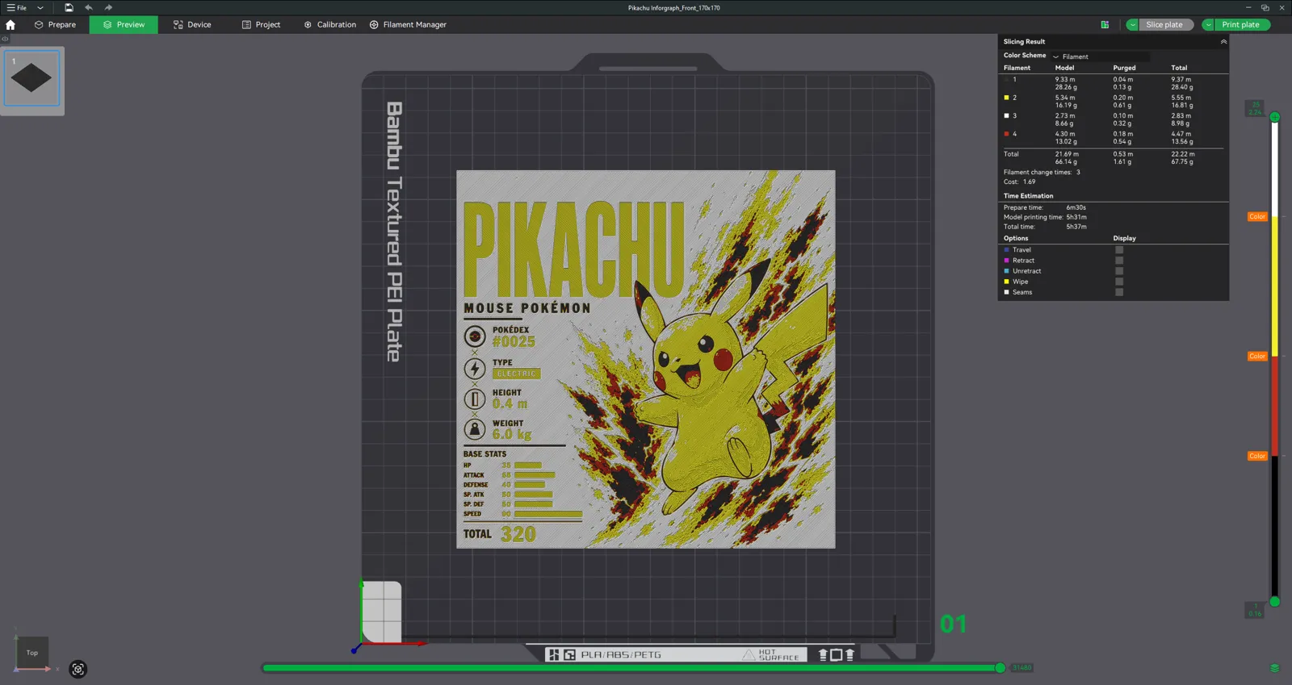Toggle the sidebar collapse icon
1292x685 pixels.
(5, 39)
